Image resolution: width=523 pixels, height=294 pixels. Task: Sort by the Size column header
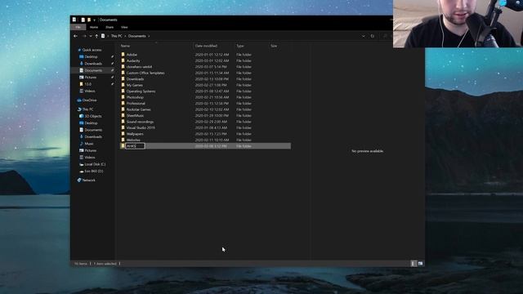click(x=274, y=46)
